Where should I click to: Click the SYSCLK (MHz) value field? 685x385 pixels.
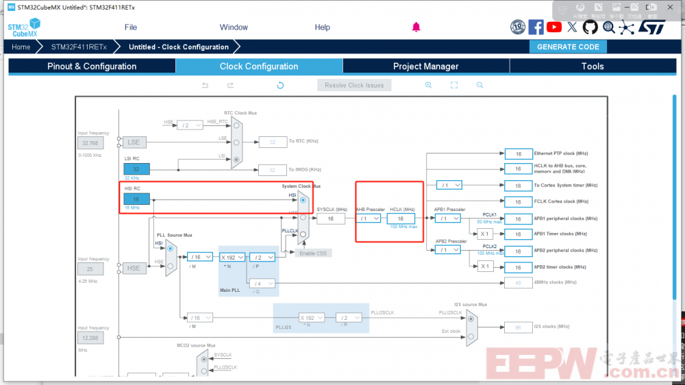click(x=331, y=219)
